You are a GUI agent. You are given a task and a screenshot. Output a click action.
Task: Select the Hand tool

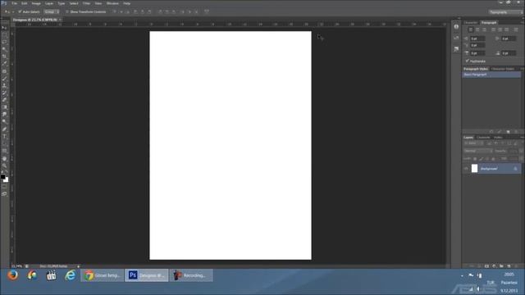coord(4,158)
